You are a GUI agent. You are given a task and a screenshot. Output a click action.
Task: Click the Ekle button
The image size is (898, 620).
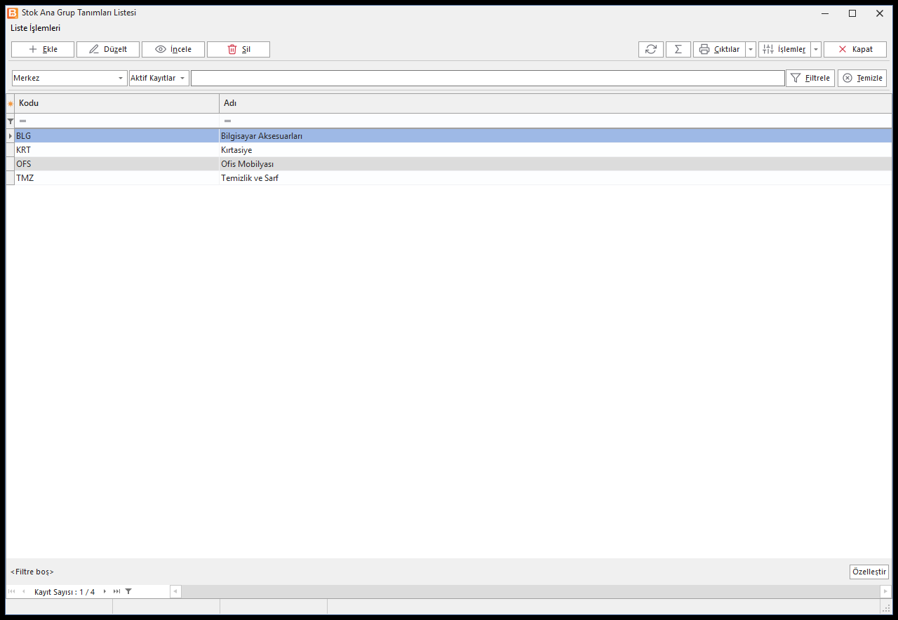point(43,49)
